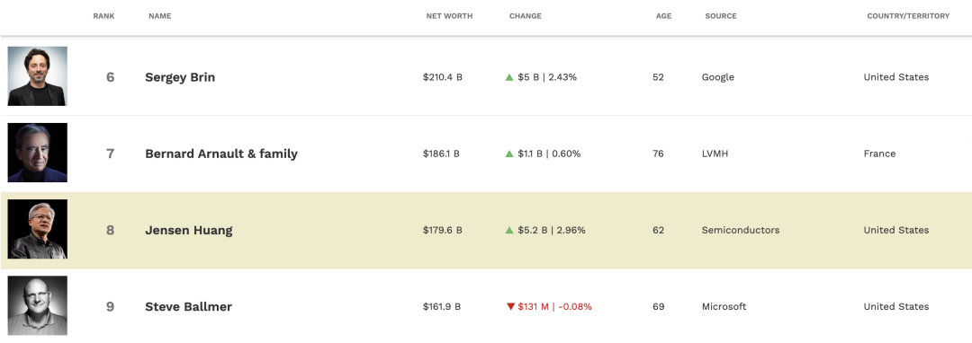Open the Sergey Brin name link
972x343 pixels.
click(x=180, y=78)
